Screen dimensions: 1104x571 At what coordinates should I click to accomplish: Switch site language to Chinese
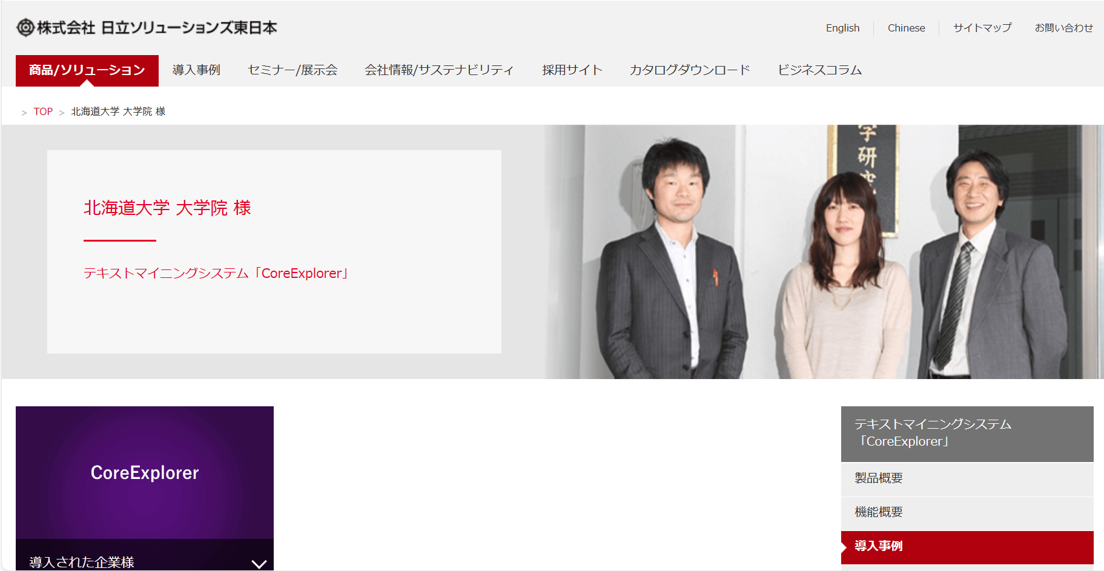click(x=906, y=28)
